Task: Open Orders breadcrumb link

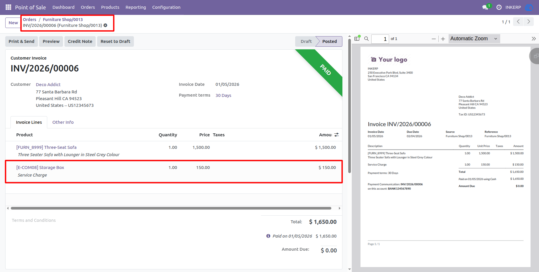Action: tap(29, 20)
